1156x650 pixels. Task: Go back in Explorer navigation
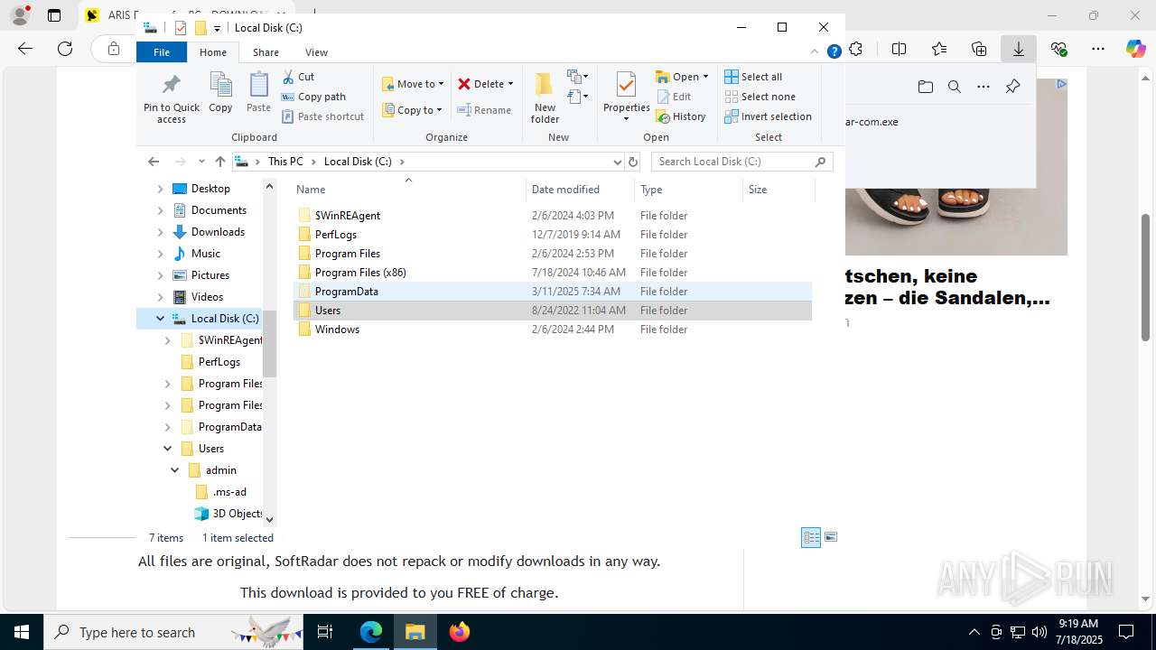coord(154,162)
